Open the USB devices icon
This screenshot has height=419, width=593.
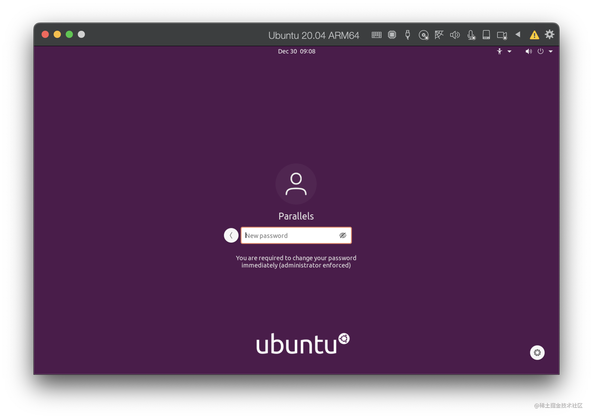click(407, 35)
